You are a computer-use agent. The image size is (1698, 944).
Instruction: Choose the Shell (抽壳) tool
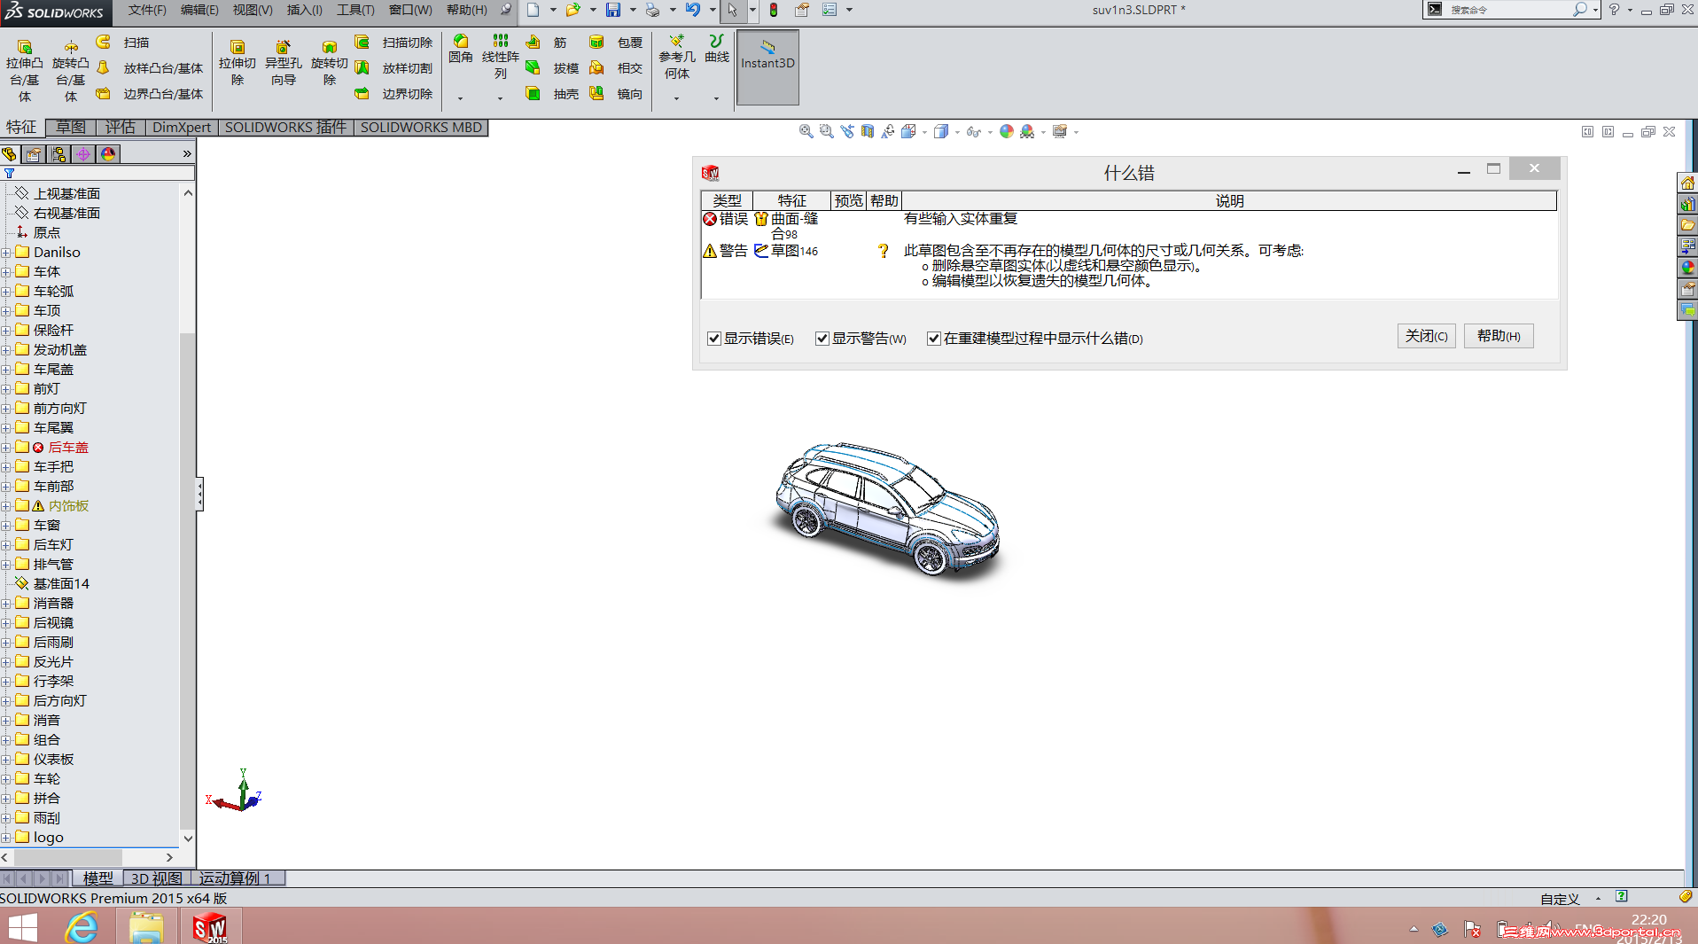pos(552,94)
